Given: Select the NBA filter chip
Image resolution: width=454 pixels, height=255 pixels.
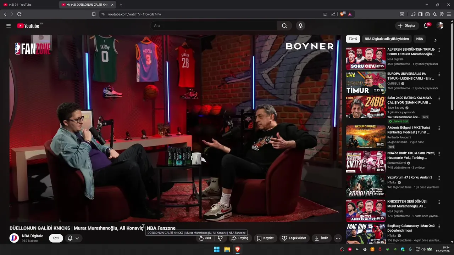Looking at the screenshot, I should coord(420,39).
